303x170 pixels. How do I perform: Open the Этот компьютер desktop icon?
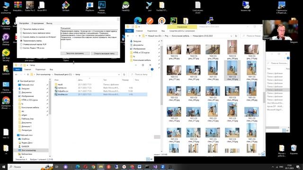pyautogui.click(x=6, y=8)
